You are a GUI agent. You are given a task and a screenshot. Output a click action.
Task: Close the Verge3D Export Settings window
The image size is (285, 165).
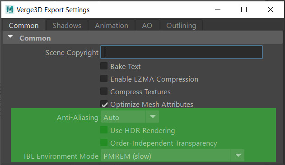pyautogui.click(x=271, y=9)
